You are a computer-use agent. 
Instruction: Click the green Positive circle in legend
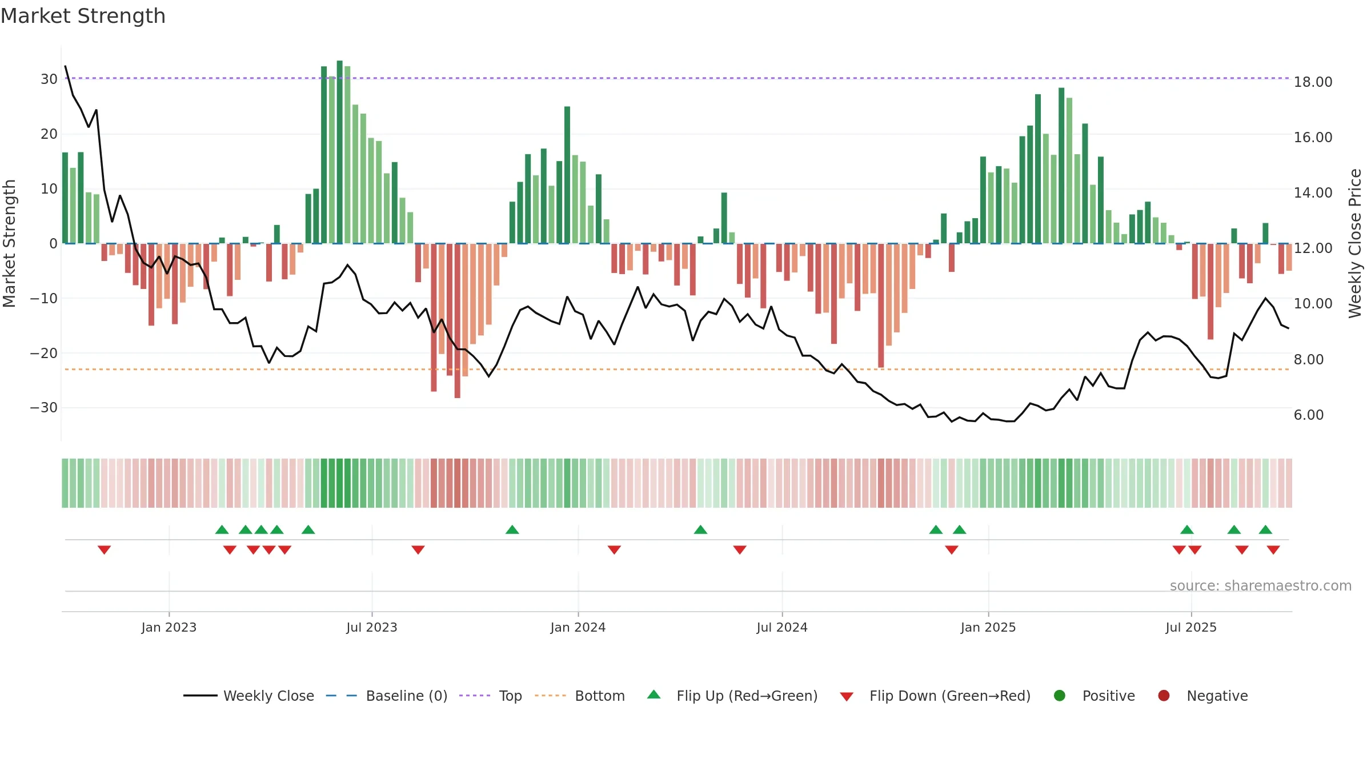[x=1060, y=696]
